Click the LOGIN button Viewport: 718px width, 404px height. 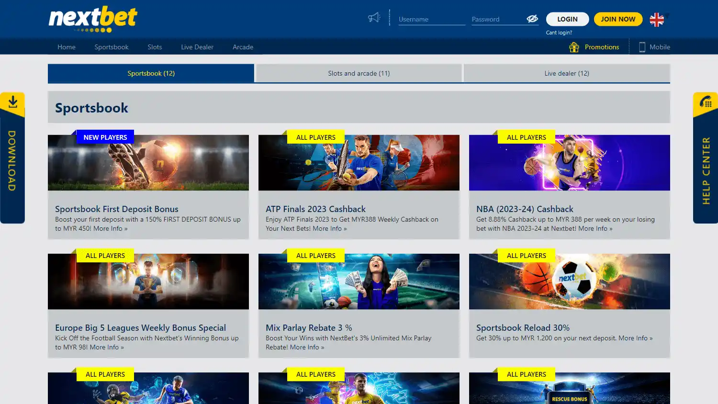[567, 19]
